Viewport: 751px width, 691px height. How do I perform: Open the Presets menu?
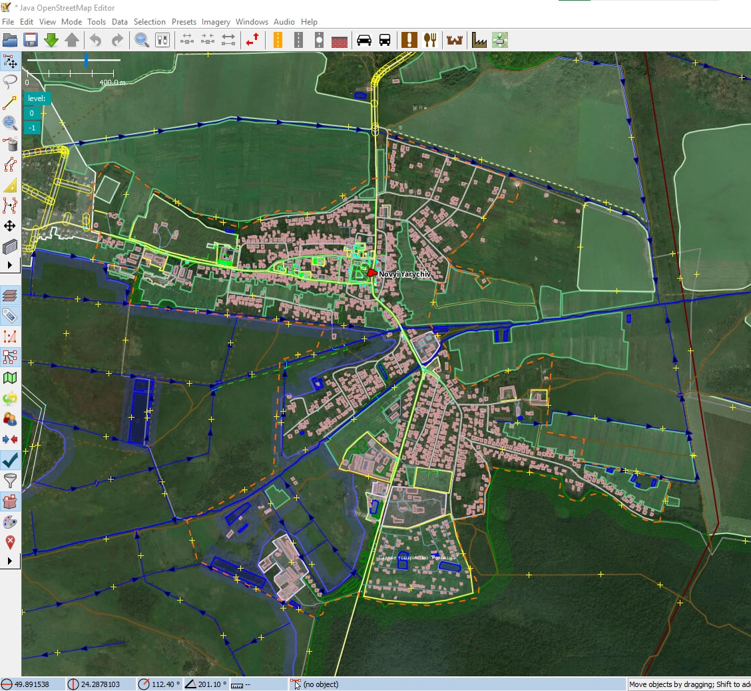[184, 22]
